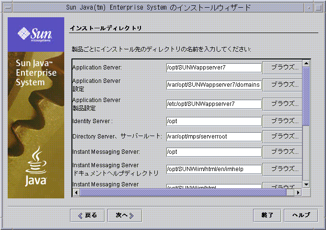Screen dimensions: 326x230
Task: Focus the Identity Server directory field
Action: click(214, 121)
